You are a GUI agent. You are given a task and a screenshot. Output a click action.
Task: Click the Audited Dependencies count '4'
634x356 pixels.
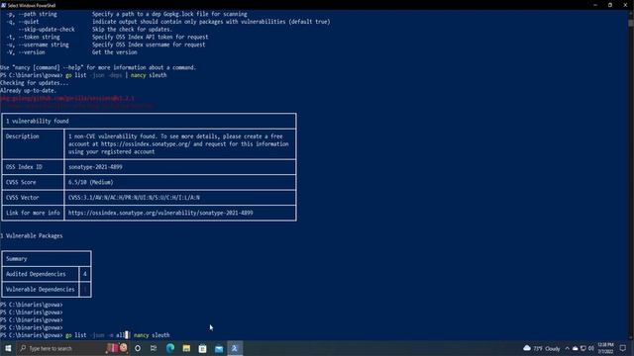click(85, 274)
